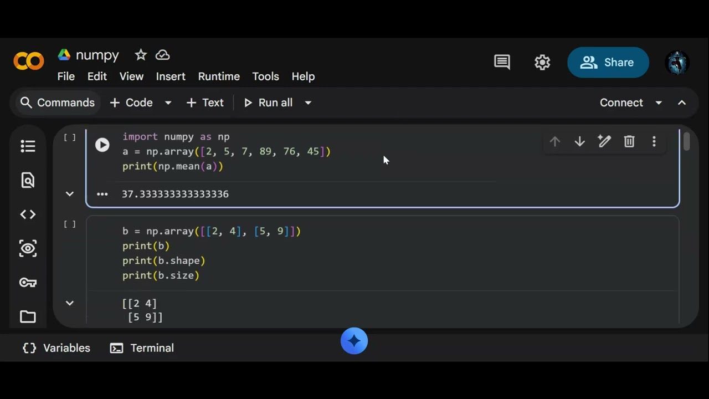Viewport: 709px width, 399px height.
Task: Star the numpy notebook
Action: (141, 55)
